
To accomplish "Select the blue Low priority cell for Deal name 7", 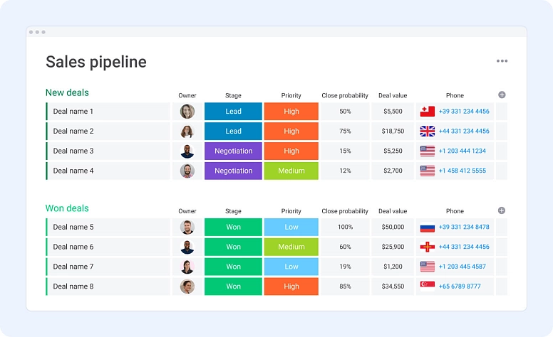I will (291, 267).
